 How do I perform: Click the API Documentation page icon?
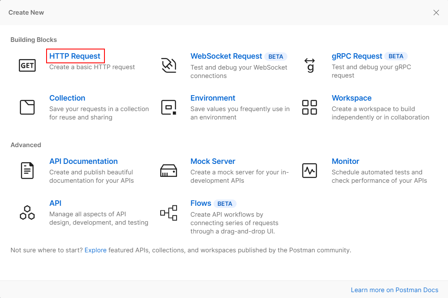coord(27,171)
